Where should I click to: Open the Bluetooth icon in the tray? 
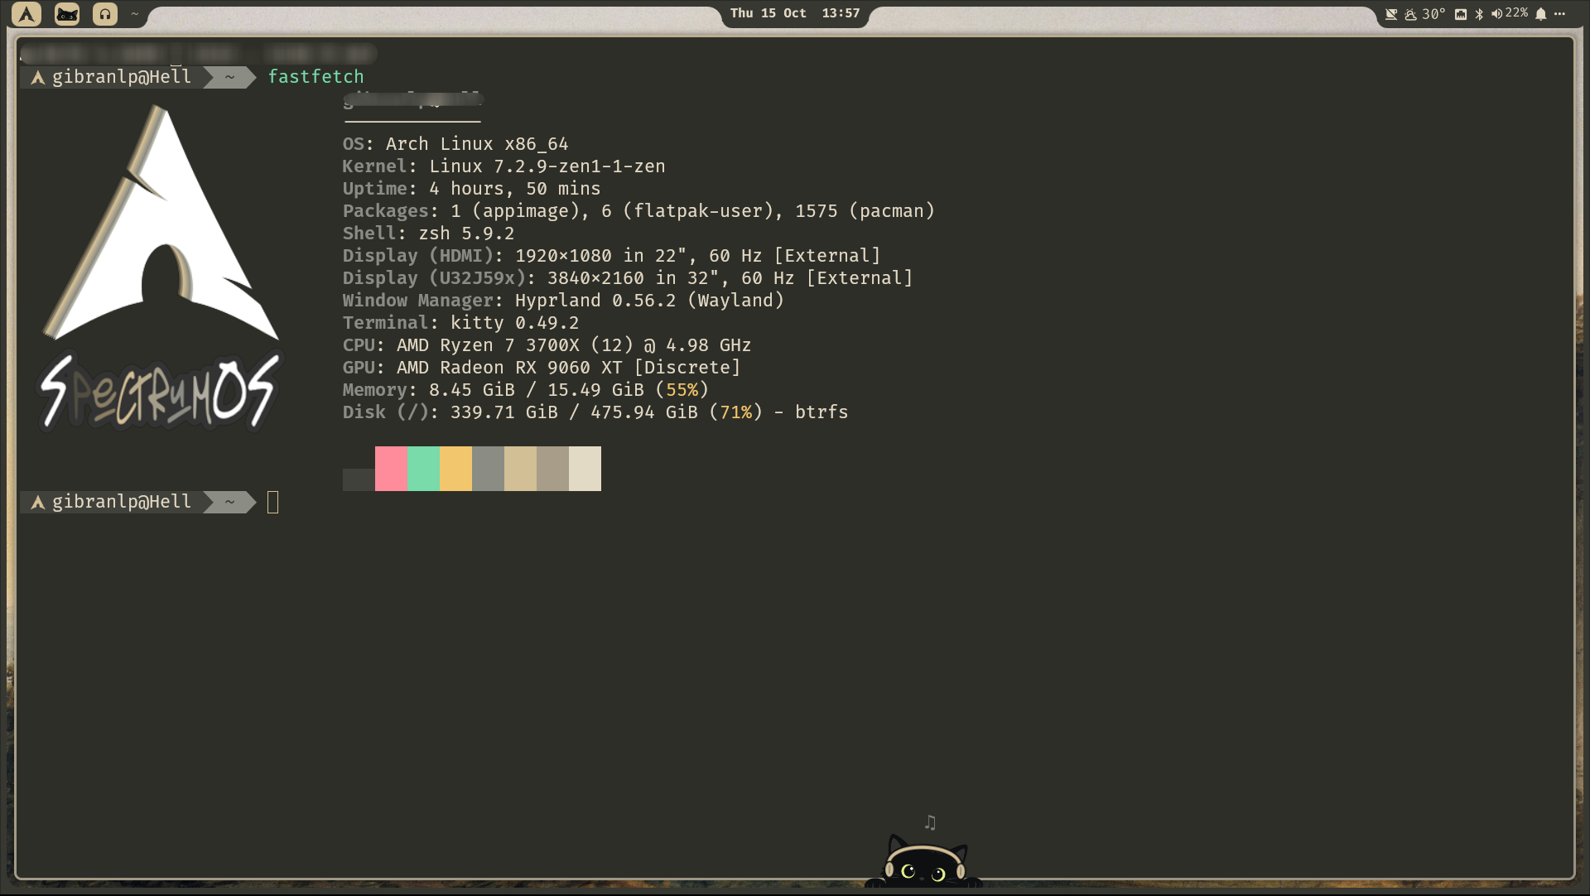point(1479,14)
